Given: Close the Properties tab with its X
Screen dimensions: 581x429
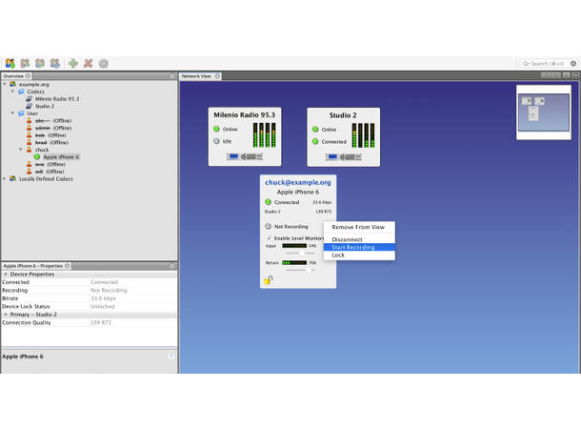Looking at the screenshot, I should [68, 266].
